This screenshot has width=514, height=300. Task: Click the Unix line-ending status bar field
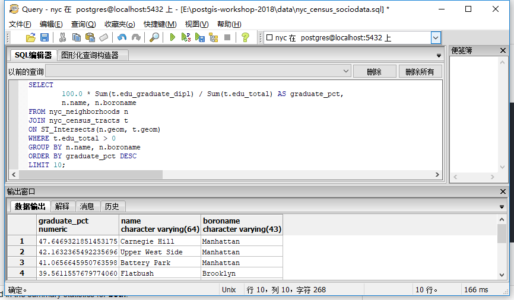(x=229, y=290)
